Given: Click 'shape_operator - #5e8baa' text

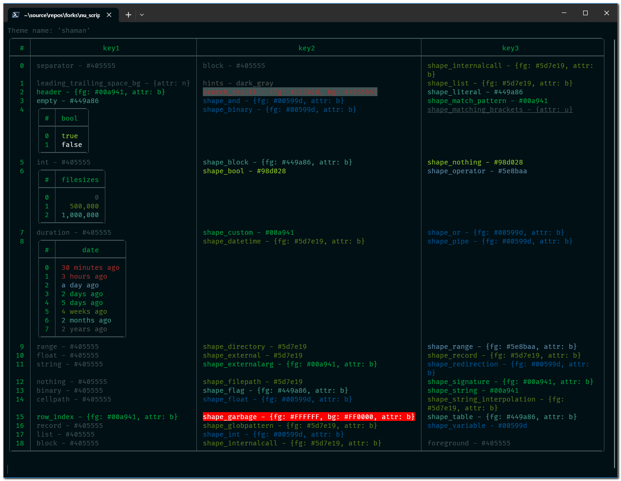Looking at the screenshot, I should [x=477, y=171].
